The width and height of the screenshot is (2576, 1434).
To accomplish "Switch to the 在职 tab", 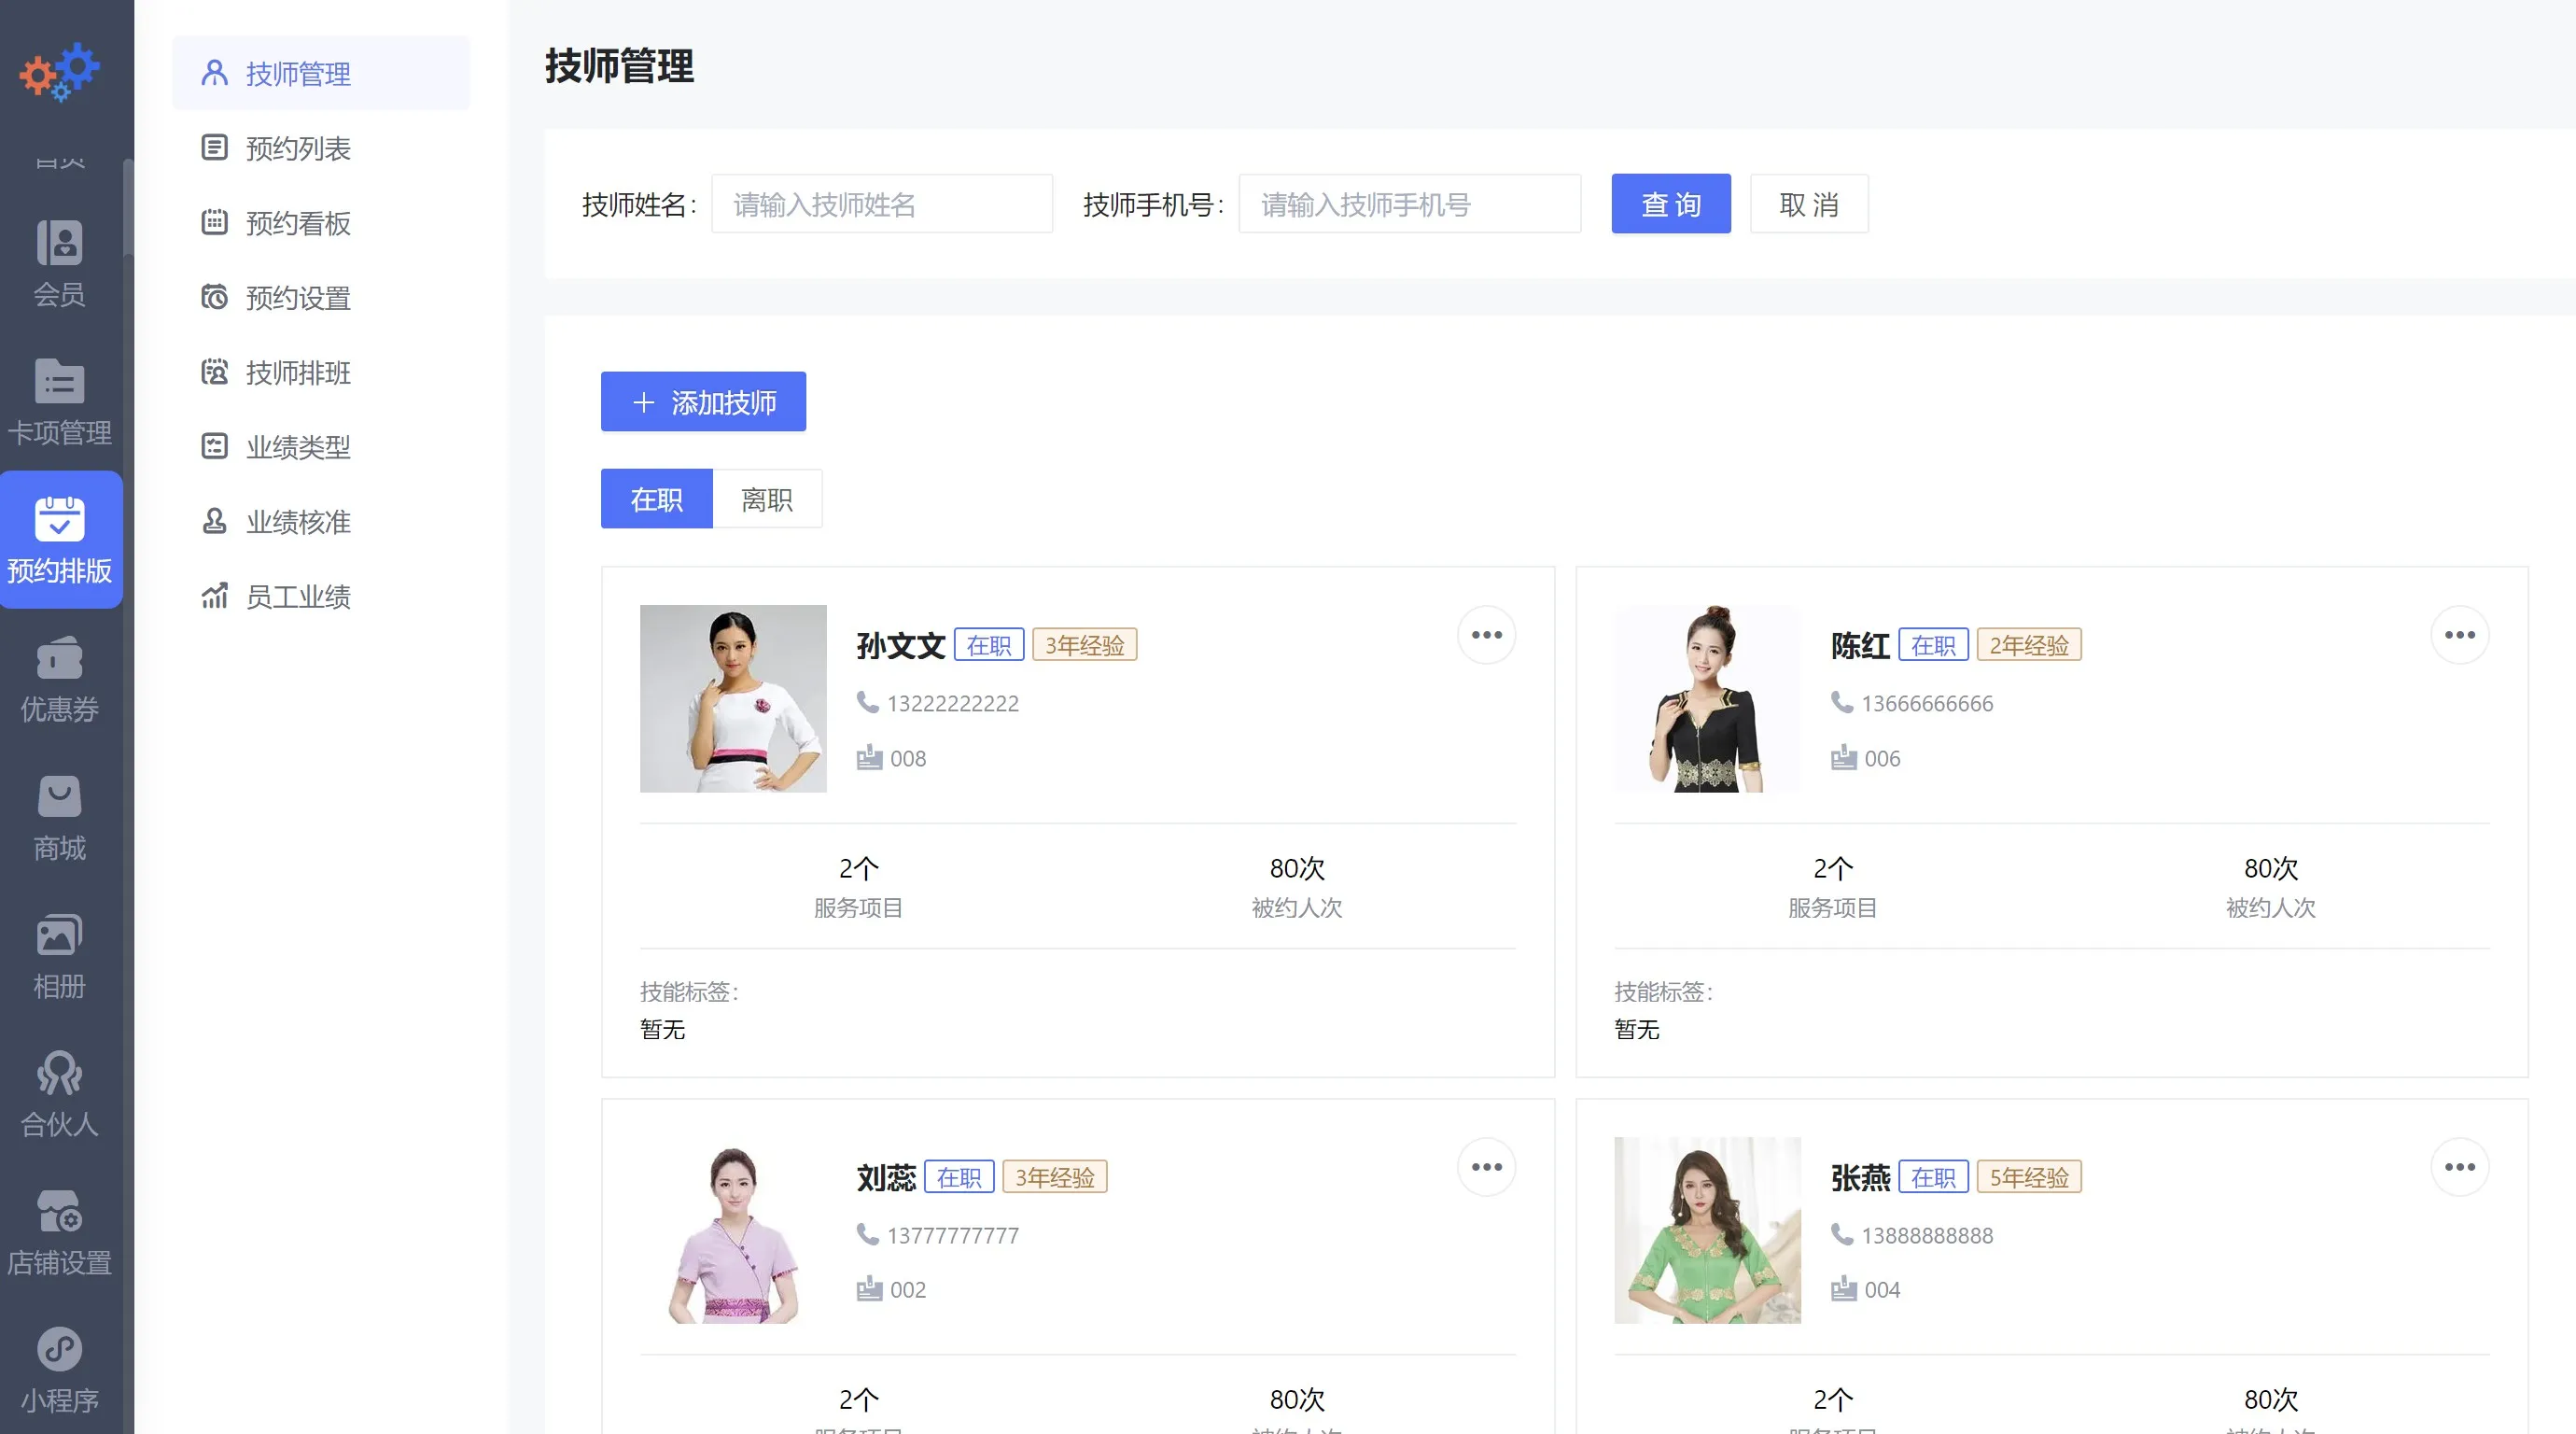I will (x=656, y=499).
